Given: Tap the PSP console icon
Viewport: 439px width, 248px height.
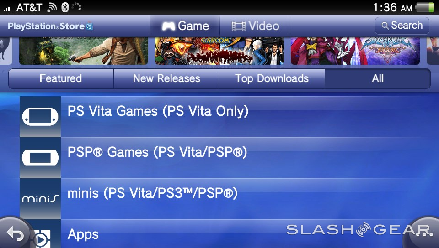Looking at the screenshot, I should (40, 158).
